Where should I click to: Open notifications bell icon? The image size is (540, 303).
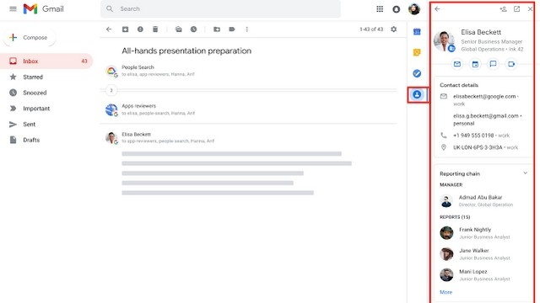point(397,9)
